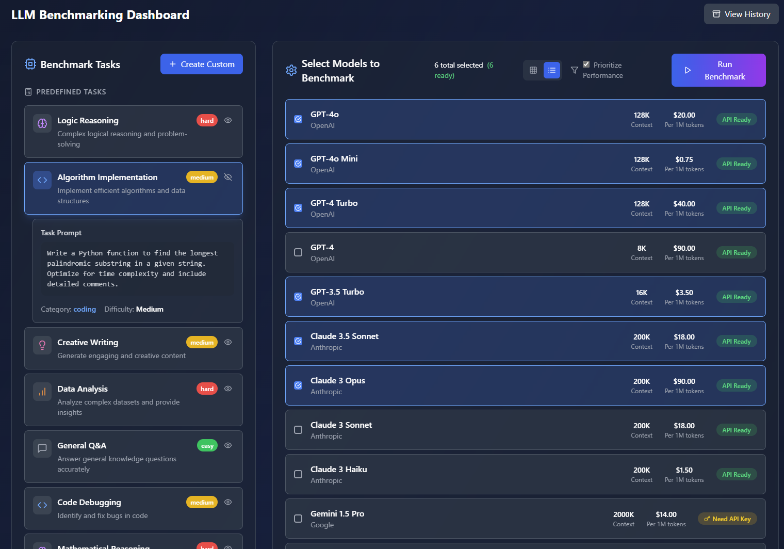
Task: Click the easy badge on General Q&A
Action: (207, 446)
